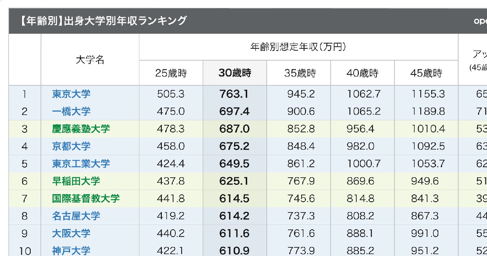Select the 京都大学 link
The image size is (487, 256).
pyautogui.click(x=71, y=146)
